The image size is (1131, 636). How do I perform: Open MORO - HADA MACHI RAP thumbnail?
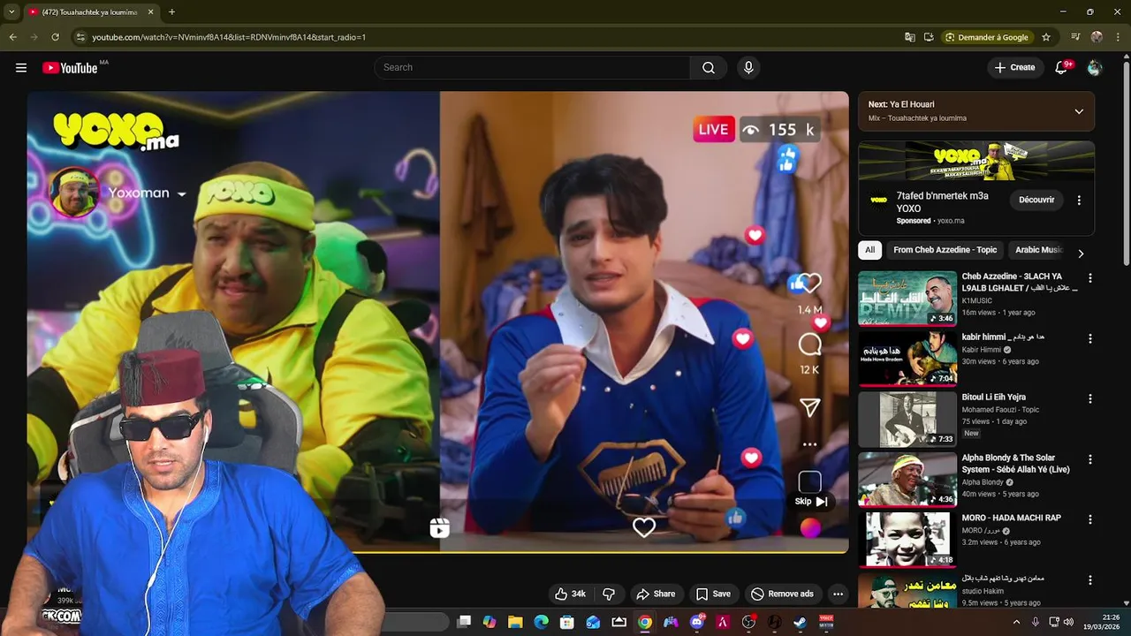point(907,539)
